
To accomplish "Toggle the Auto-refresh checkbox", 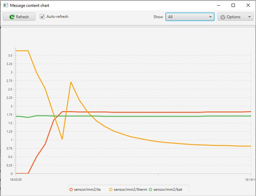I will [x=42, y=16].
